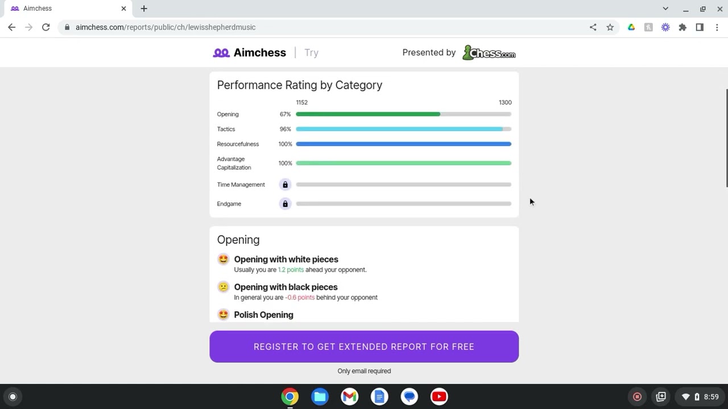Click the -0.6 points red text
The height and width of the screenshot is (409, 728).
click(300, 298)
